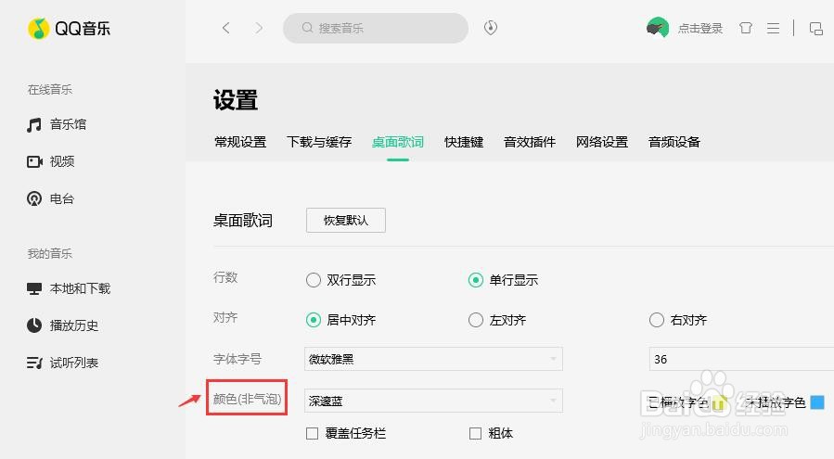Tick the 粗体 checkbox
Viewport: 834px width, 459px height.
476,433
